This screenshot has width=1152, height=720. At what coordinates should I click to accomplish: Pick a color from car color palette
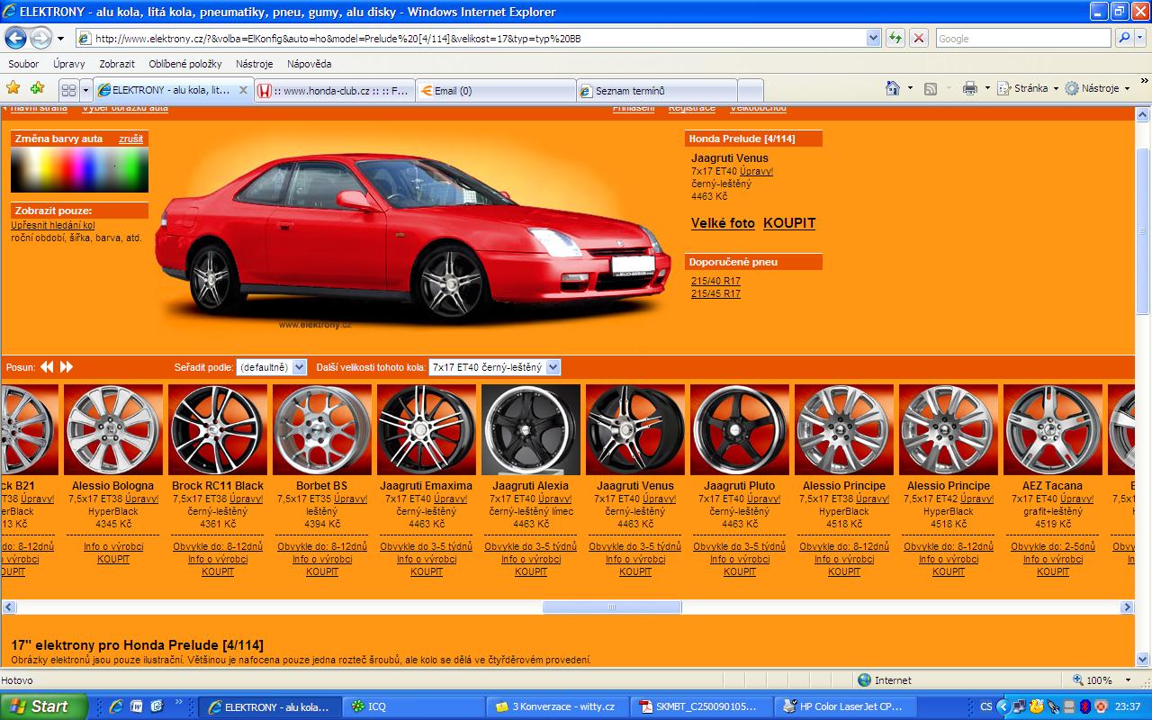pyautogui.click(x=79, y=169)
